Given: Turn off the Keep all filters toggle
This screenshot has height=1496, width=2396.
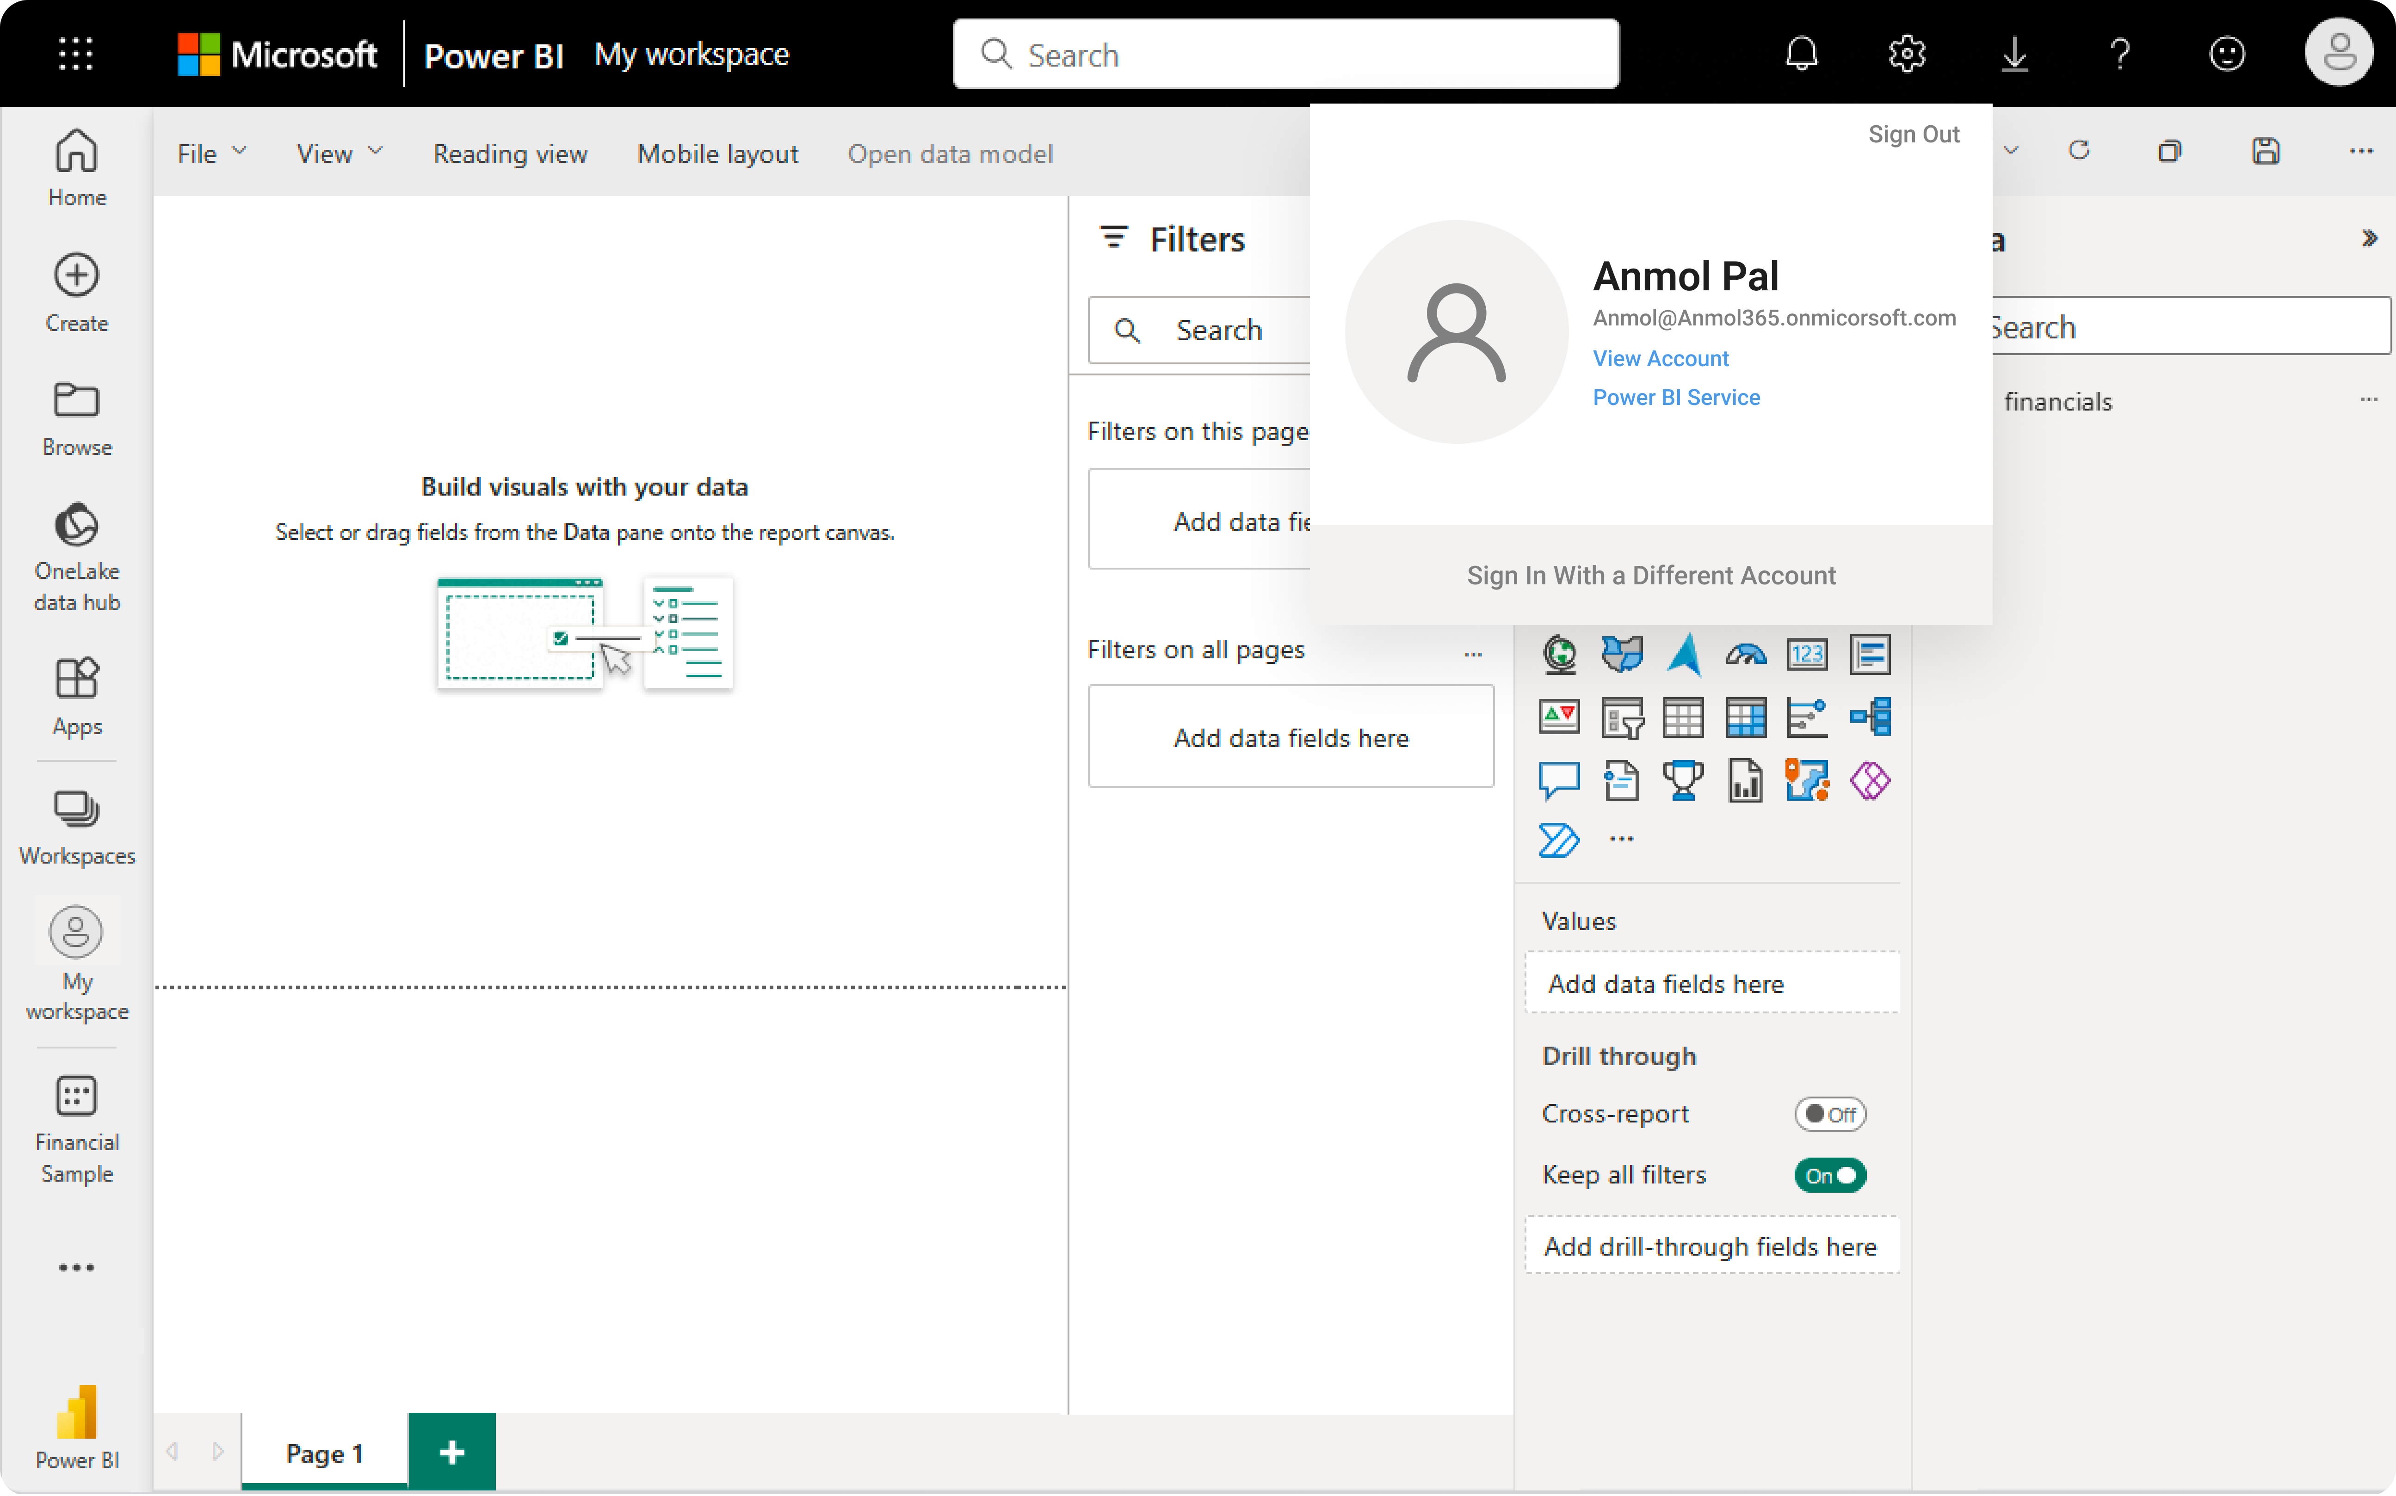Looking at the screenshot, I should tap(1830, 1176).
